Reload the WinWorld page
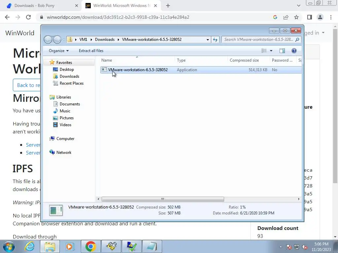Image resolution: width=338 pixels, height=253 pixels. pos(28,17)
